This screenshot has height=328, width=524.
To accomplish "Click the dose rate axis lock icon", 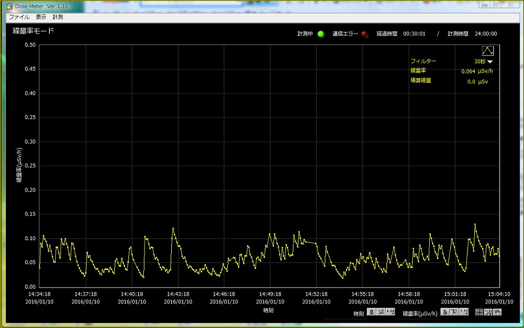I will [445, 312].
